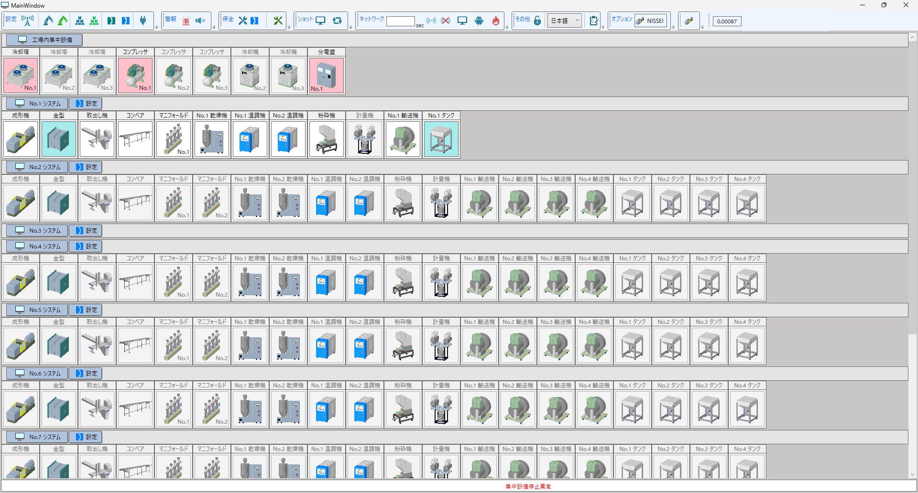Image resolution: width=918 pixels, height=493 pixels.
Task: Select the cyan 金型 tile in No.1 システム
Action: (59, 139)
